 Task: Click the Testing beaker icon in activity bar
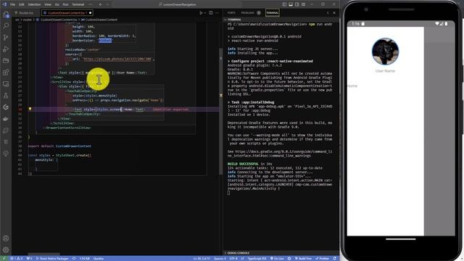point(6,96)
